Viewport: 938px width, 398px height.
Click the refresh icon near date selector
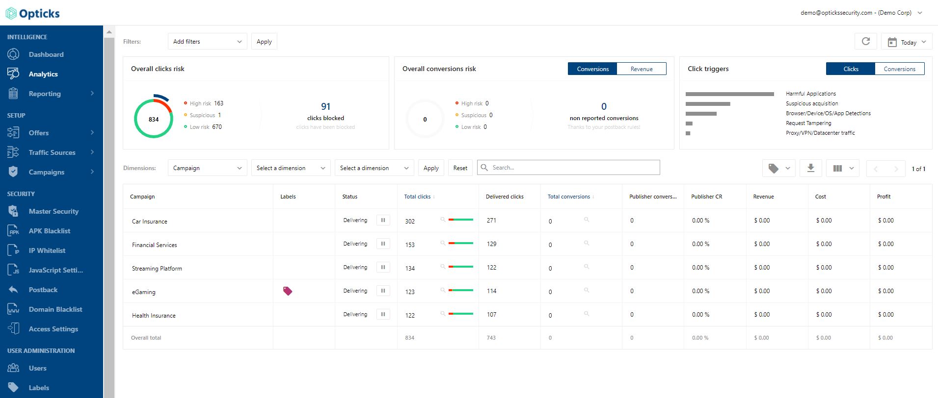coord(866,42)
